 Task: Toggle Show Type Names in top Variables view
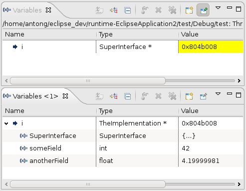tap(99, 10)
